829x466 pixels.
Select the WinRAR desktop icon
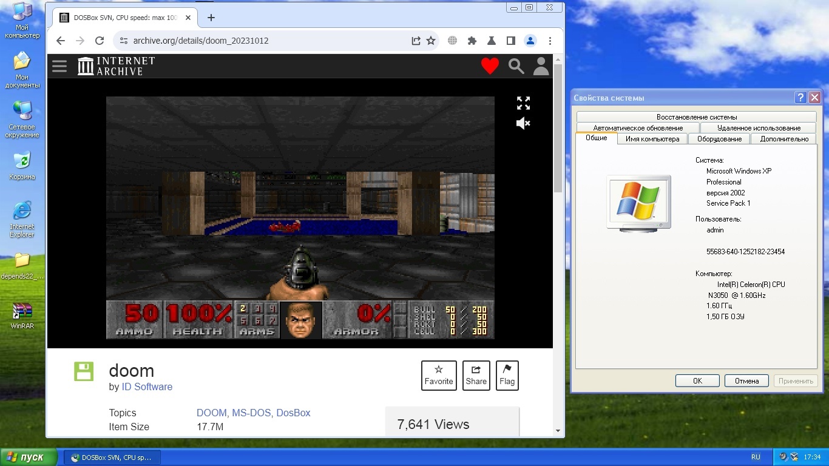pyautogui.click(x=22, y=316)
